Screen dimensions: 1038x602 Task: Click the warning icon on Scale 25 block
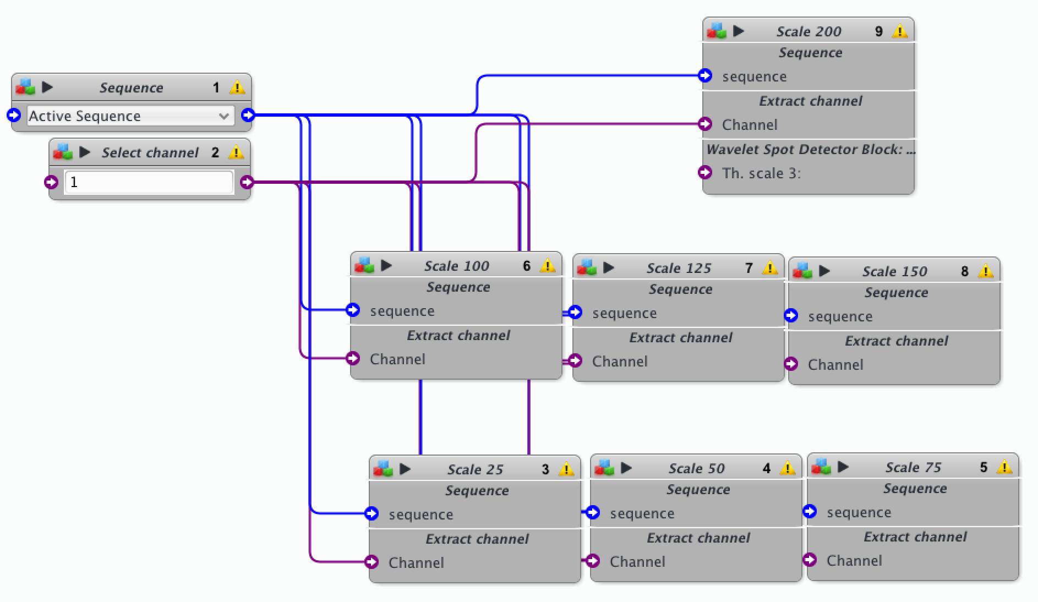(566, 469)
